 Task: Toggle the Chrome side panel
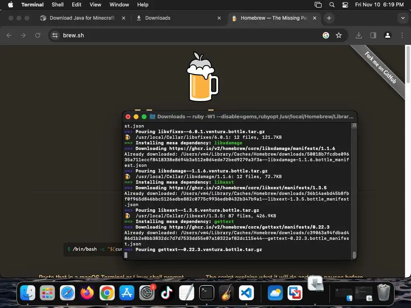click(x=373, y=35)
